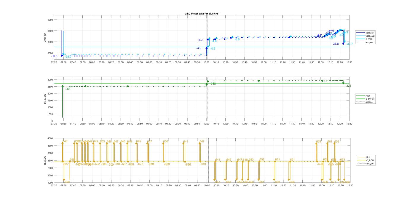Click the '3500' tick on VBD axis

point(50,53)
